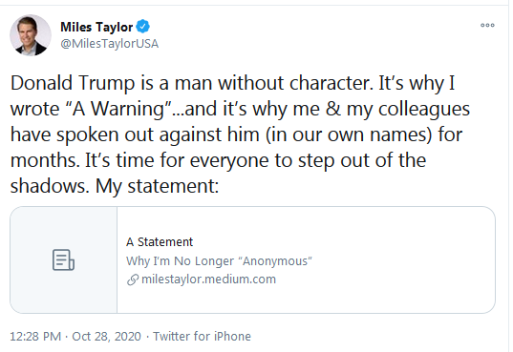Open the @MilesTaylorUSA handle link

tap(109, 44)
